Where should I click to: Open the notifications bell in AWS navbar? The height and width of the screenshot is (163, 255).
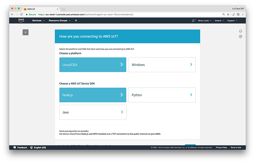pyautogui.click(x=193, y=21)
